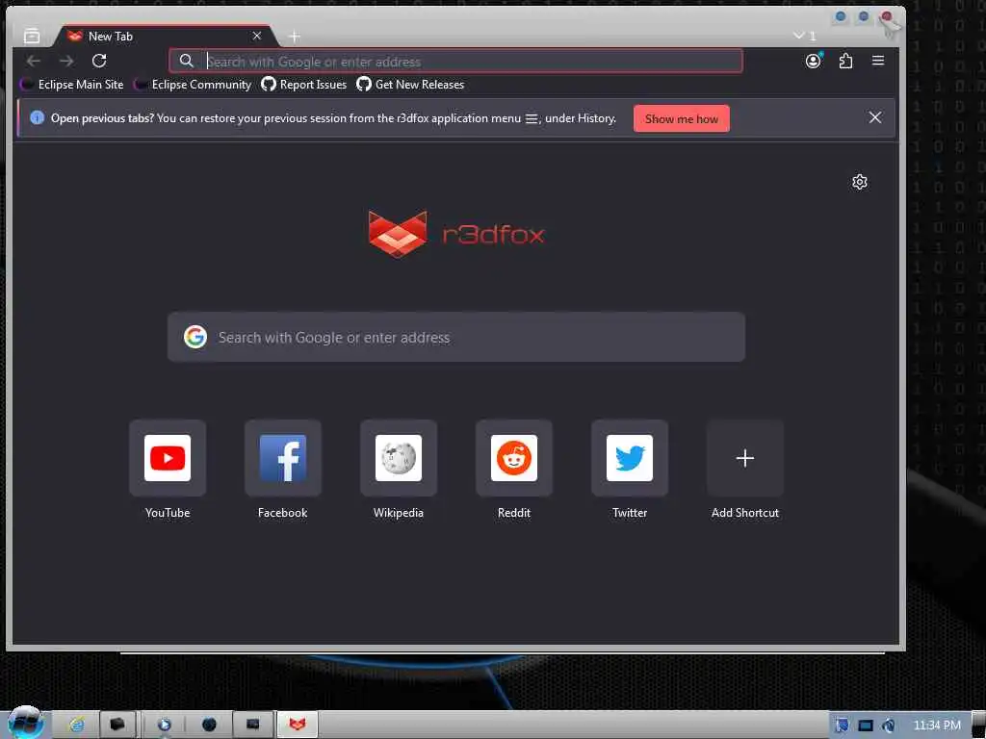Open the media player taskbar icon
This screenshot has height=739, width=986.
coord(164,725)
